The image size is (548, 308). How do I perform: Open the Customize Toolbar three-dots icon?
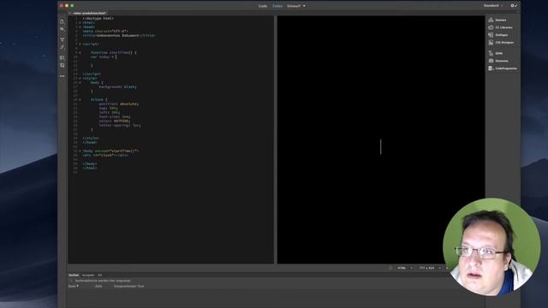tap(63, 76)
